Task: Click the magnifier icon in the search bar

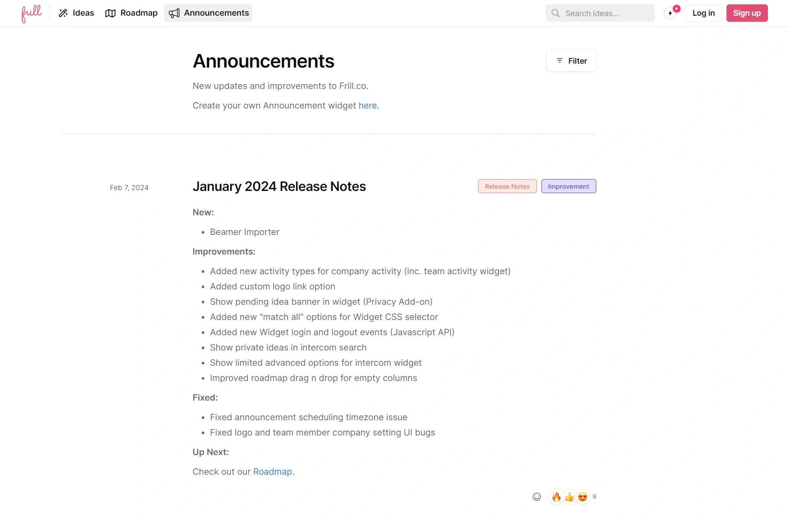Action: 555,13
